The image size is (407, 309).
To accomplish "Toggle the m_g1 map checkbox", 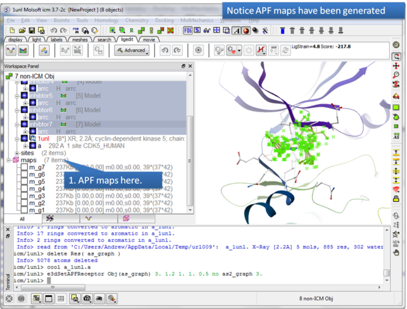I will pos(24,210).
